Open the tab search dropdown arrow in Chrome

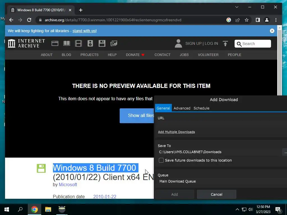coord(237,7)
